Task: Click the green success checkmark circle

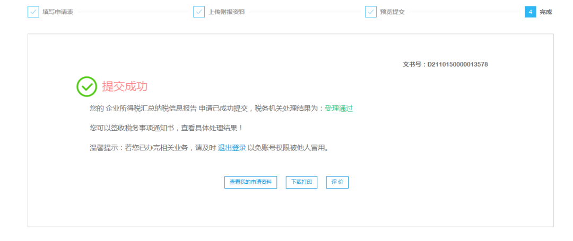Action: (86, 86)
